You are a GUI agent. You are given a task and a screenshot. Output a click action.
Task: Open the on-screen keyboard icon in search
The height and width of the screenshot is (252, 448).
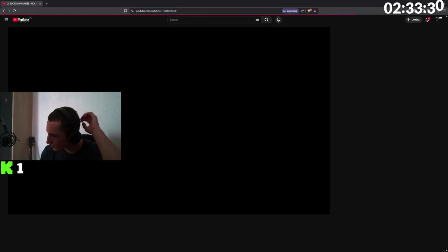[x=258, y=20]
